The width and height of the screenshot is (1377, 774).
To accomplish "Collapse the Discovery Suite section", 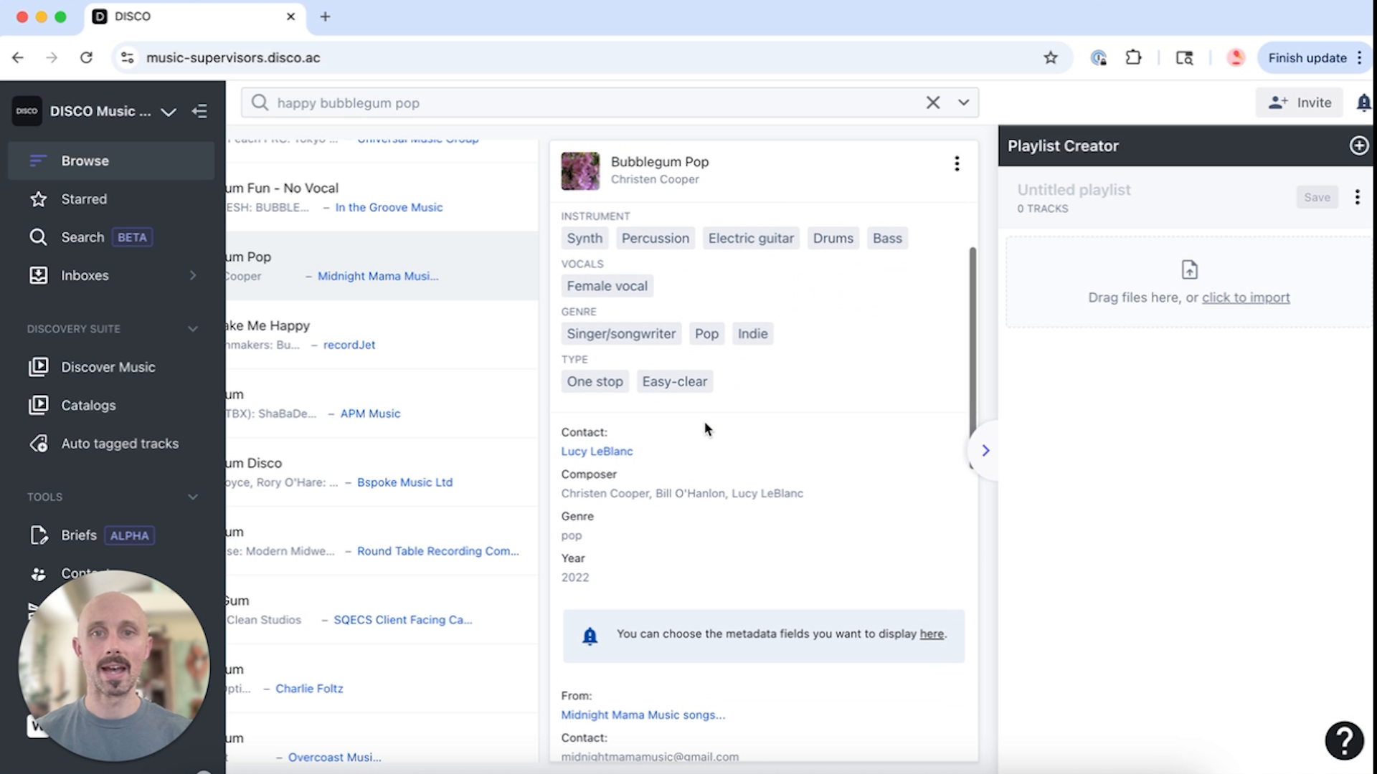I will 192,329.
